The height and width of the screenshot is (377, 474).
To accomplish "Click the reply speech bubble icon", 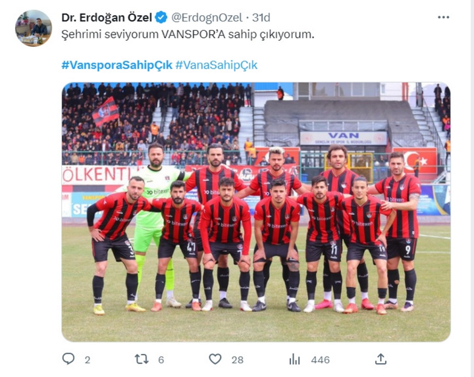I will [x=68, y=359].
